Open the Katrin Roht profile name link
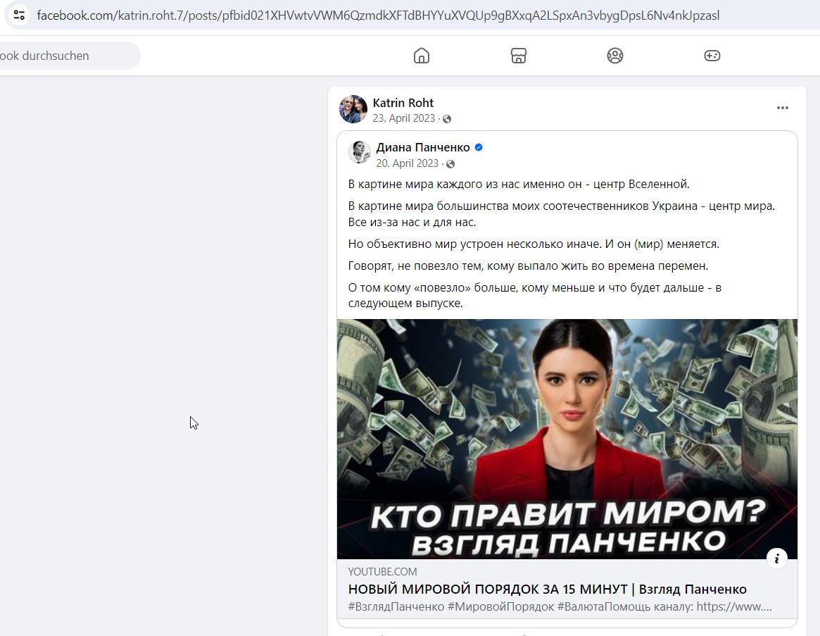This screenshot has width=820, height=636. [x=403, y=103]
